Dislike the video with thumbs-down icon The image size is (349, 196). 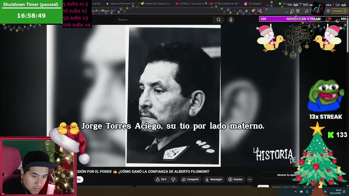click(x=173, y=179)
